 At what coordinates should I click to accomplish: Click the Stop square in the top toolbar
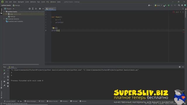175,5
